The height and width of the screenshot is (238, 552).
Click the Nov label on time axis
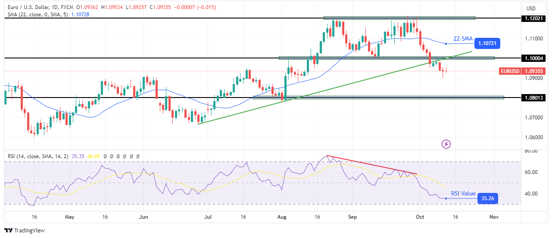click(x=494, y=217)
